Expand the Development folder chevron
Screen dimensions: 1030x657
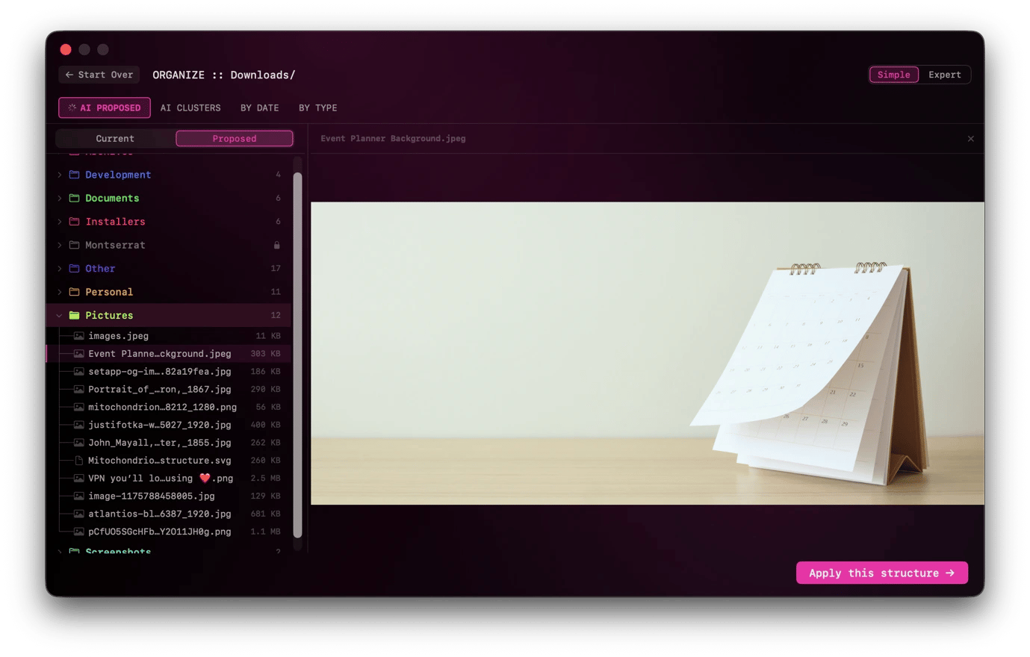coord(60,175)
